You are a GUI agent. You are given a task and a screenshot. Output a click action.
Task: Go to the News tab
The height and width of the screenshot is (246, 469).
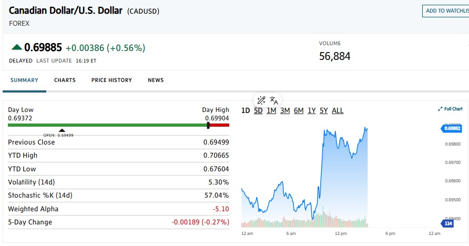(x=156, y=80)
